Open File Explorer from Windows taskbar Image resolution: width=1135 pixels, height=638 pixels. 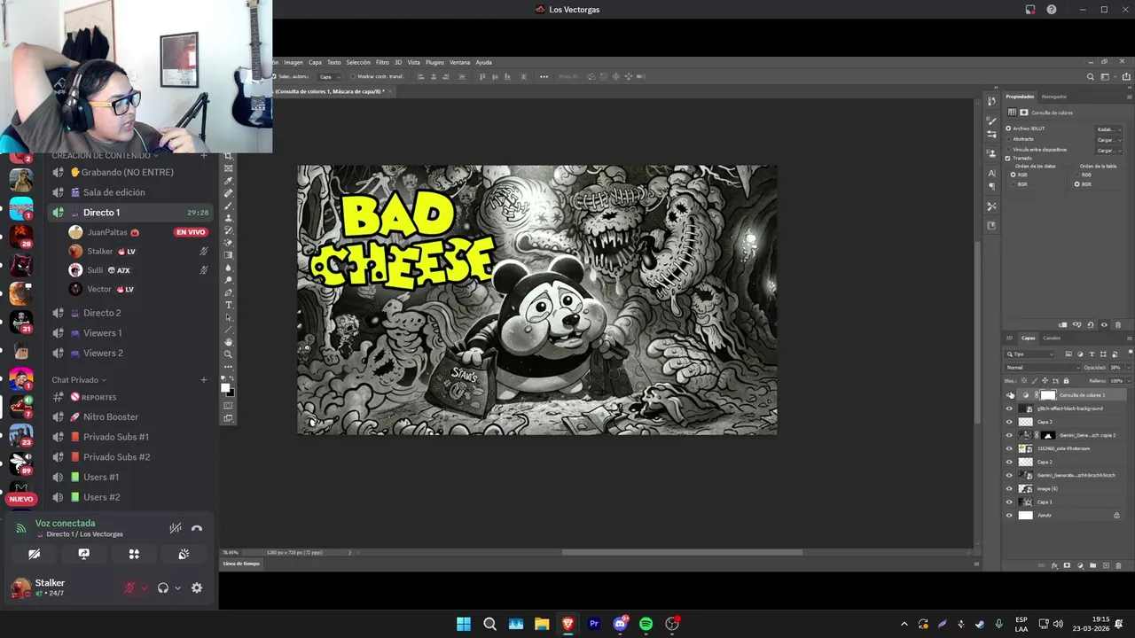[x=542, y=624]
